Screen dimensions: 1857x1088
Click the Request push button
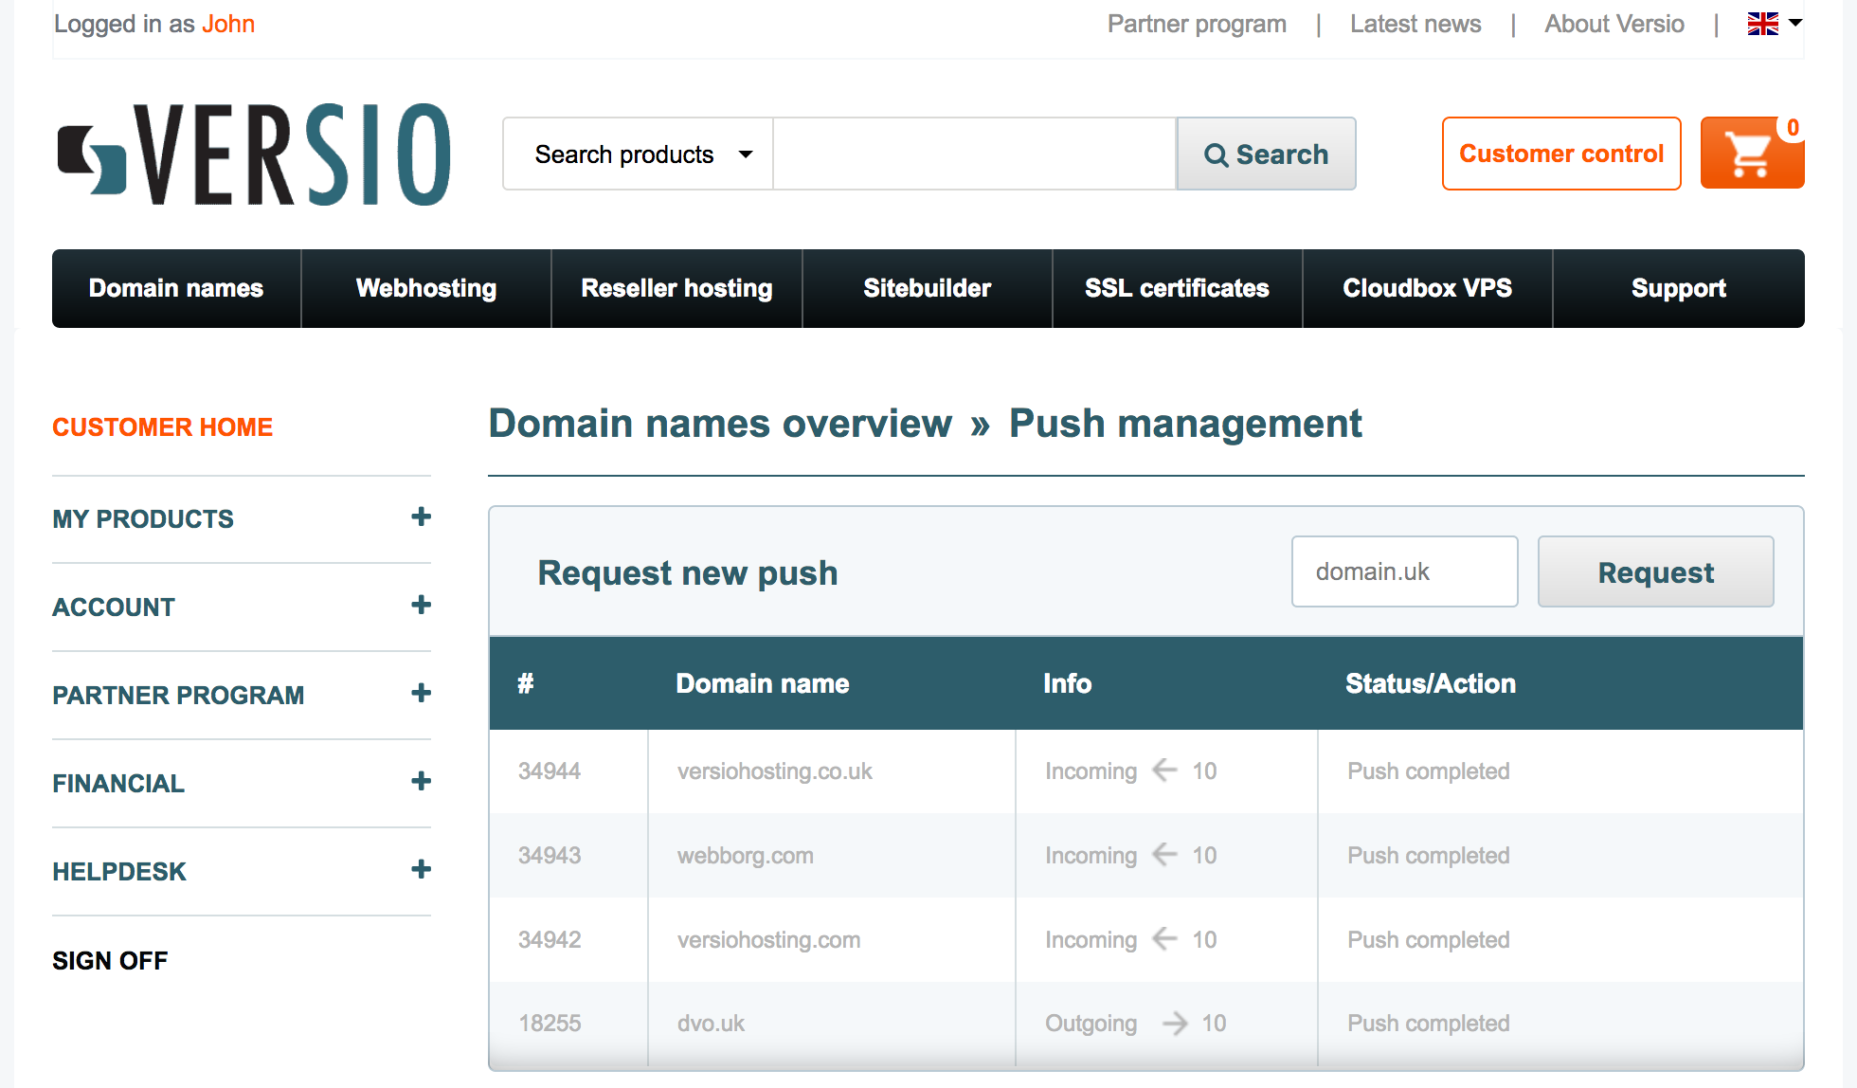click(1655, 571)
